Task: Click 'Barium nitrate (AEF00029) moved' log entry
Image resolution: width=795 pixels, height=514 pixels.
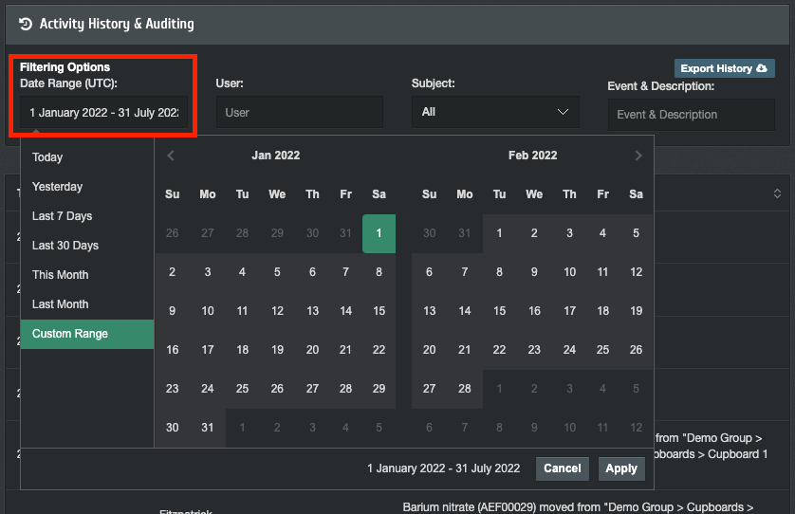Action: pyautogui.click(x=578, y=507)
